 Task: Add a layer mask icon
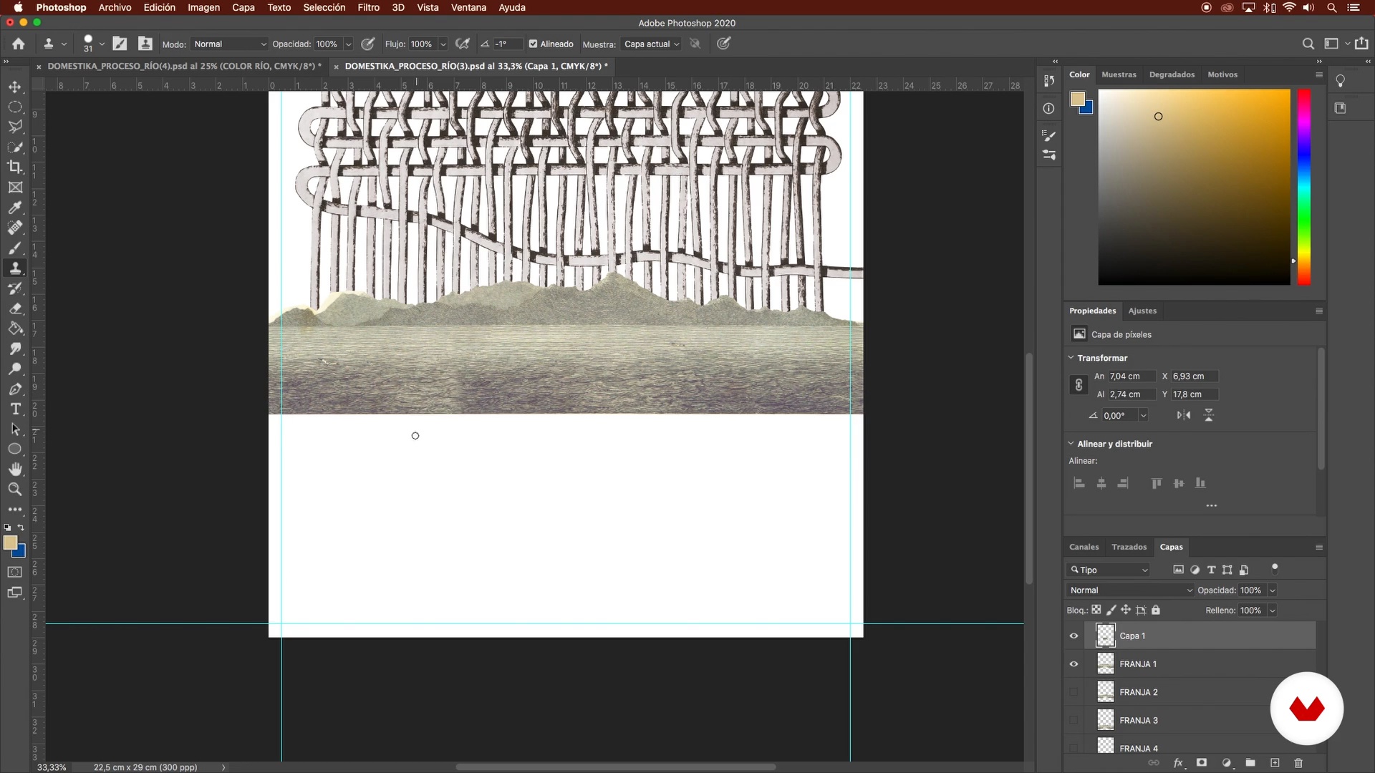pyautogui.click(x=1202, y=763)
